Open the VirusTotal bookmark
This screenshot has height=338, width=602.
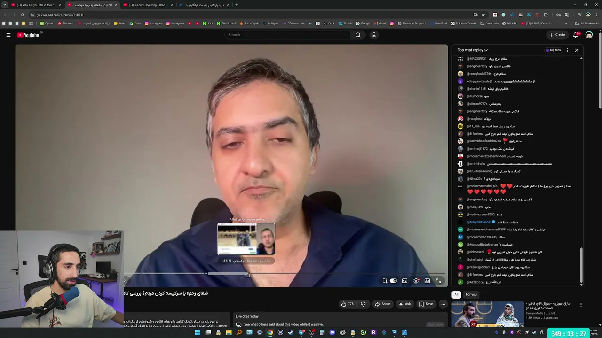[438, 23]
